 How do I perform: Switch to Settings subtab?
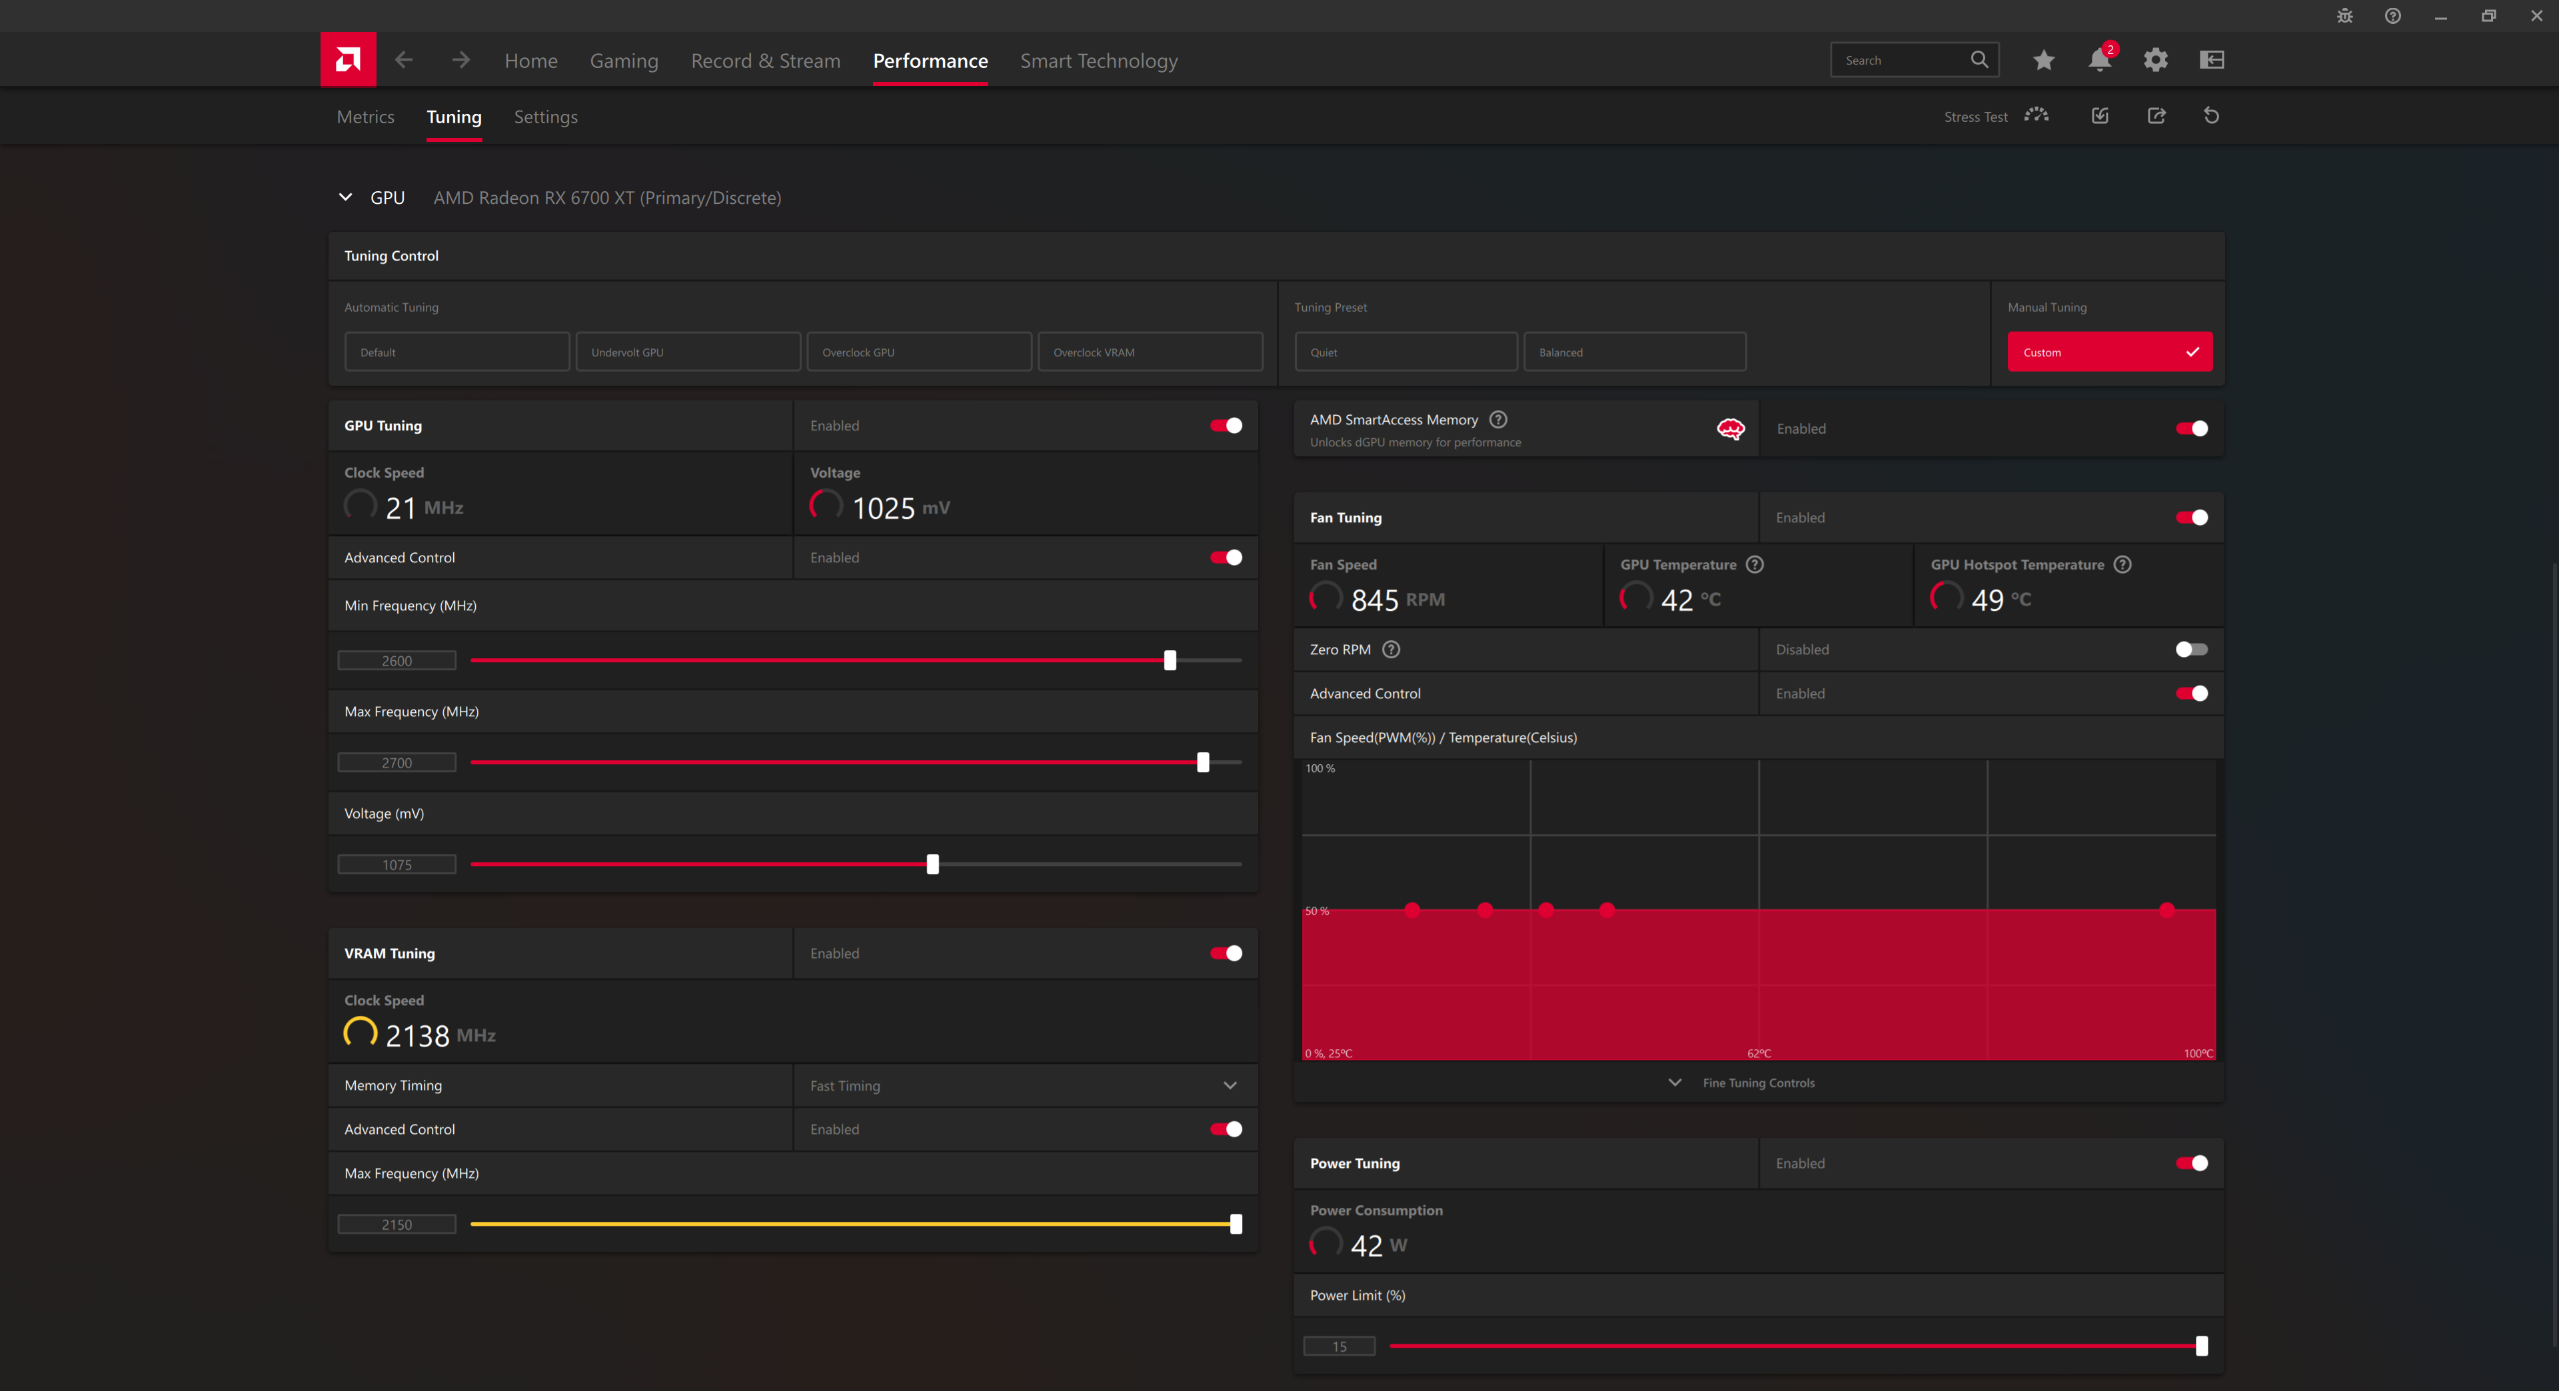(x=545, y=116)
